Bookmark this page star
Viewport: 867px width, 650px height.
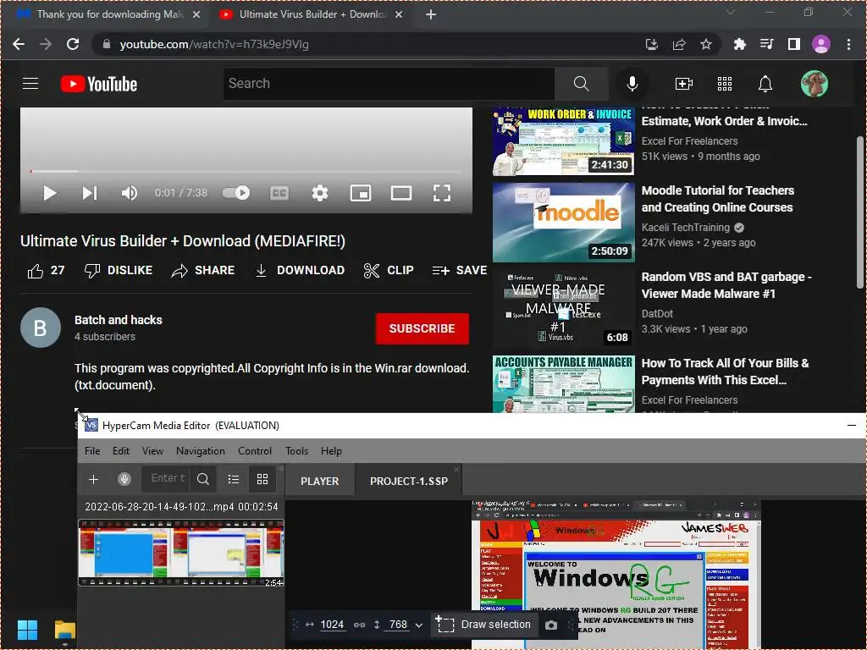pyautogui.click(x=705, y=44)
